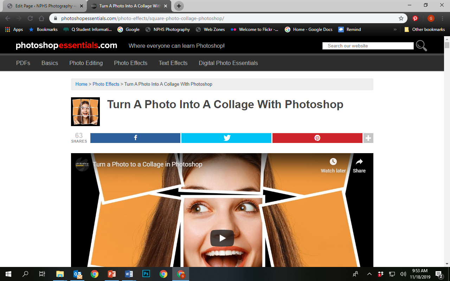
Task: Open Outlook from the taskbar
Action: click(77, 274)
